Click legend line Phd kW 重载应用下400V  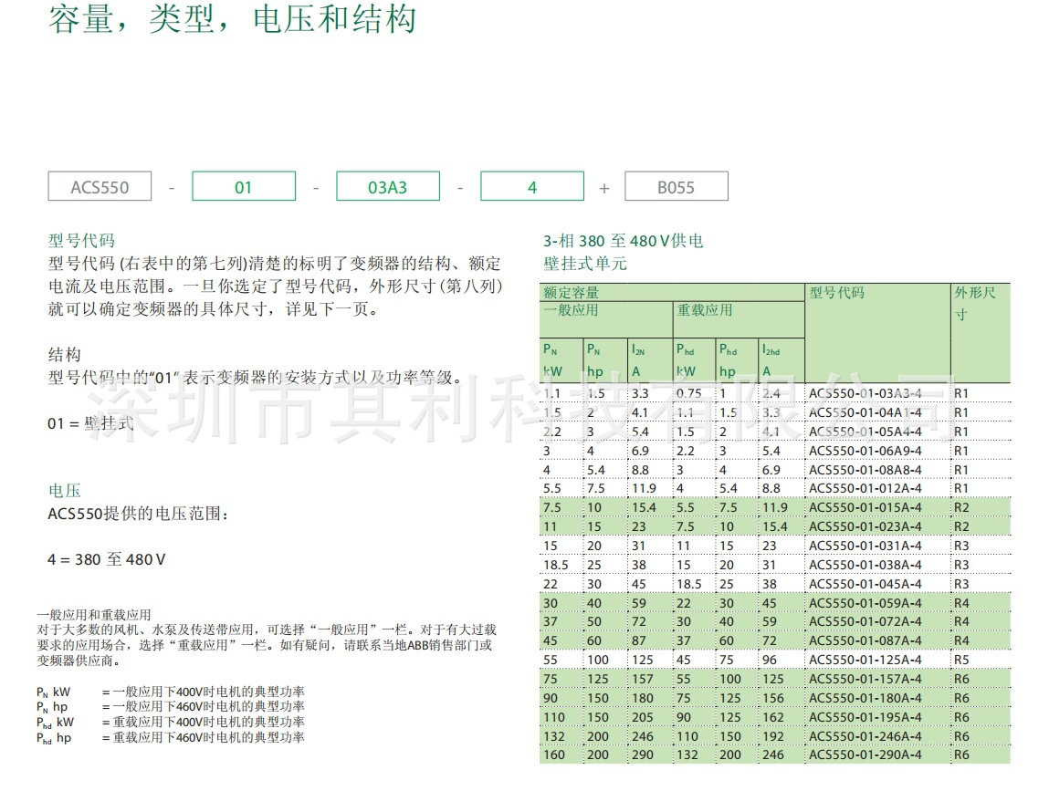point(171,723)
